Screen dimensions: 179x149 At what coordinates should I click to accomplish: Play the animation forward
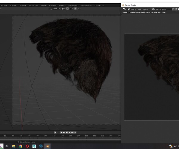click(x=70, y=133)
